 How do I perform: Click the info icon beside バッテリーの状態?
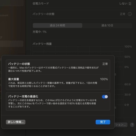click(x=130, y=14)
